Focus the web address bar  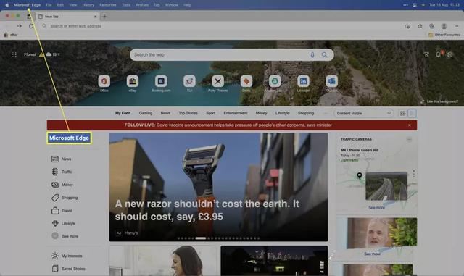[x=222, y=26]
